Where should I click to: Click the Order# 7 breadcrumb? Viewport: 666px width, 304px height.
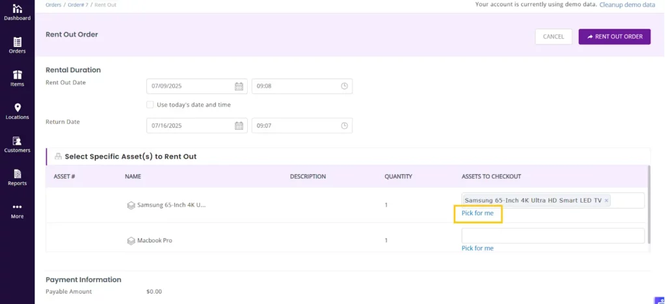pyautogui.click(x=77, y=5)
